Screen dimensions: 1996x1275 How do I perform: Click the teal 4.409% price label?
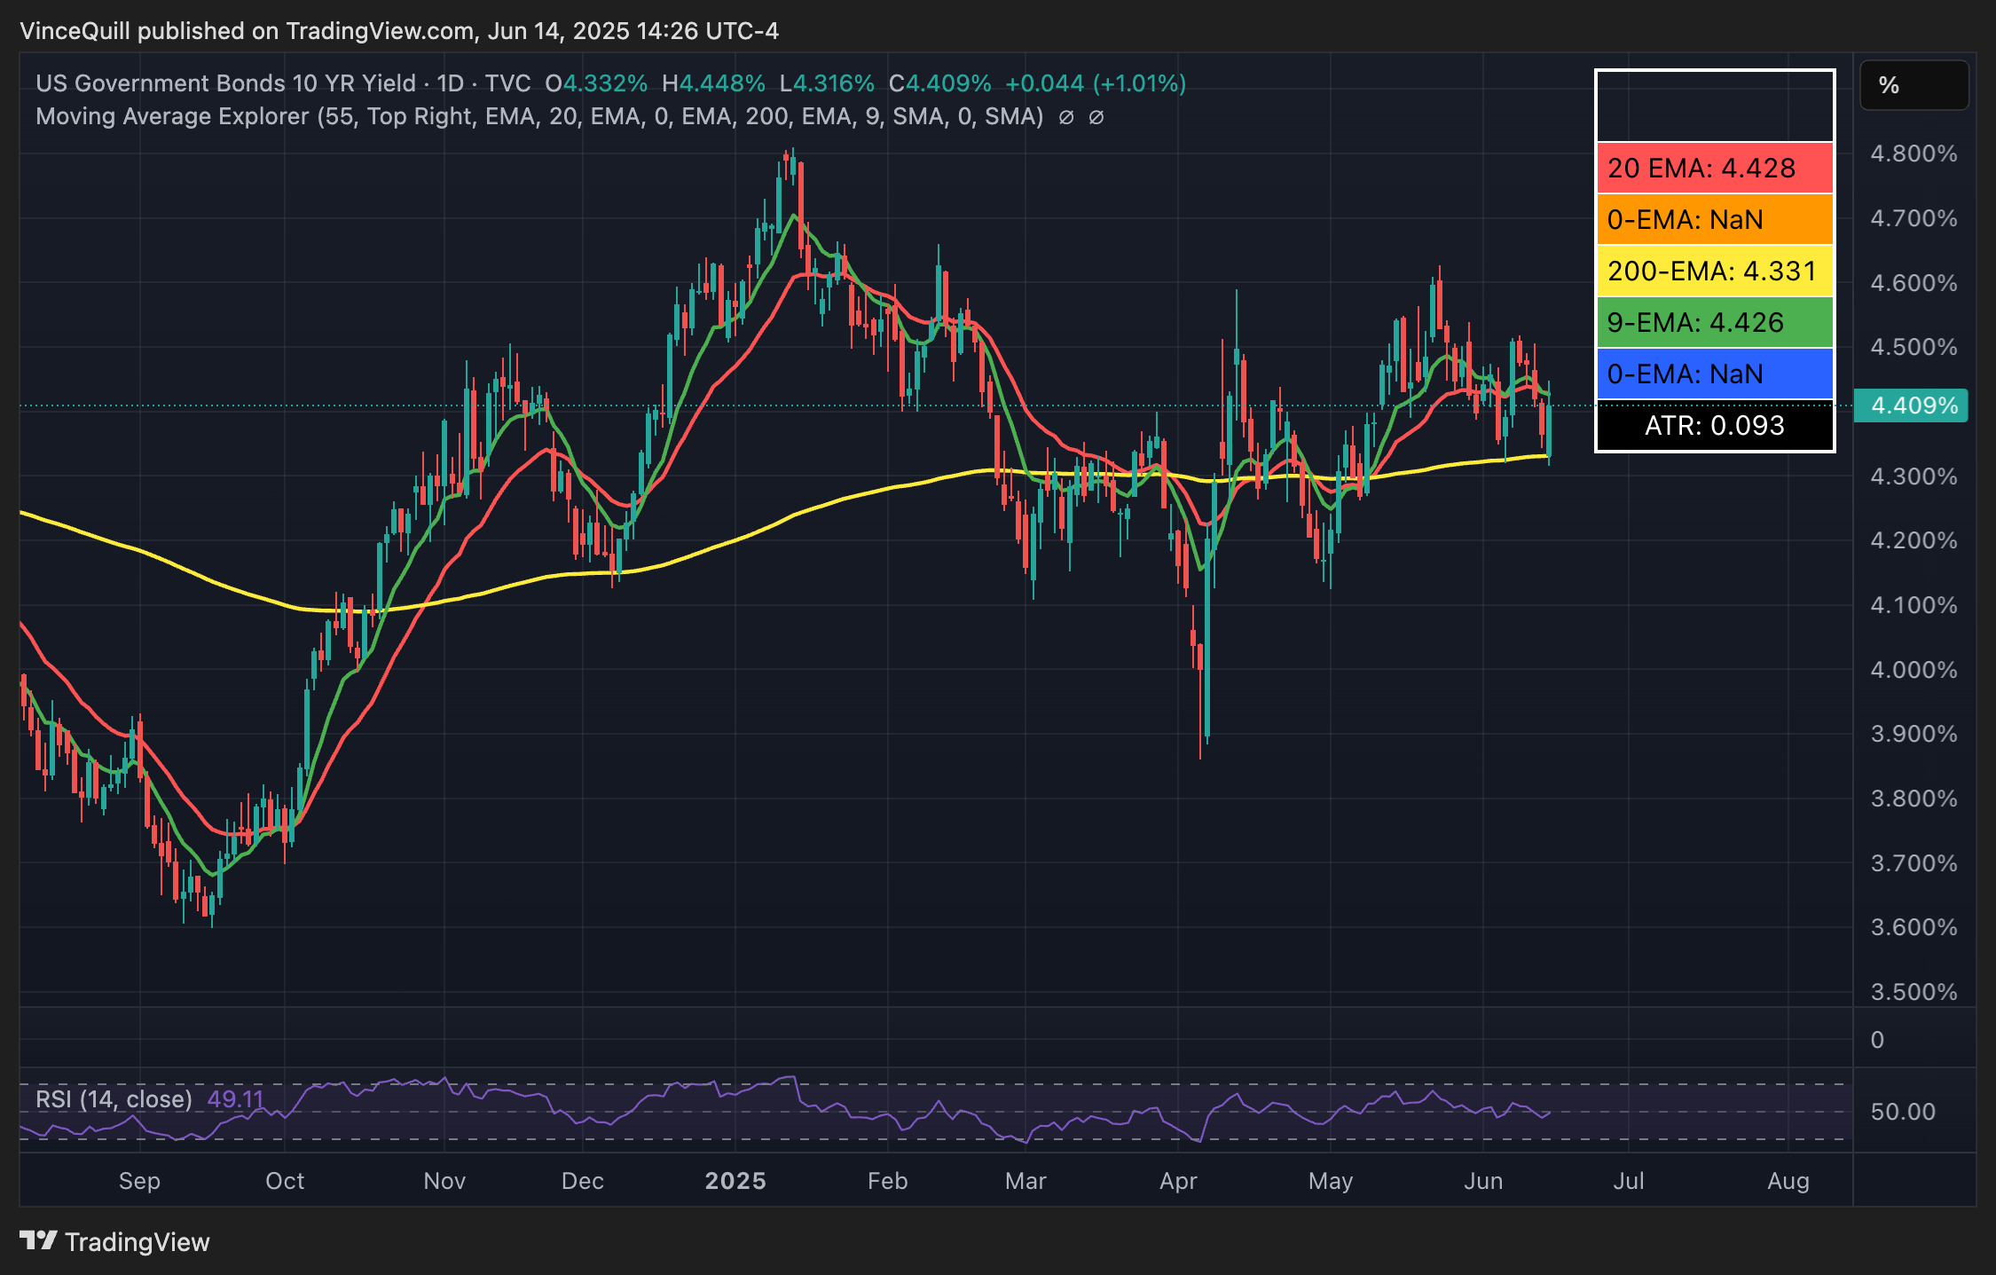click(x=1912, y=405)
